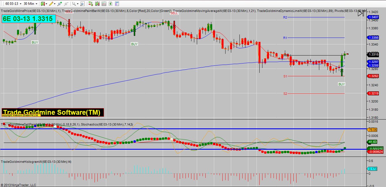
Task: Click the leftmost BUY signal label
Action: [x=35, y=42]
